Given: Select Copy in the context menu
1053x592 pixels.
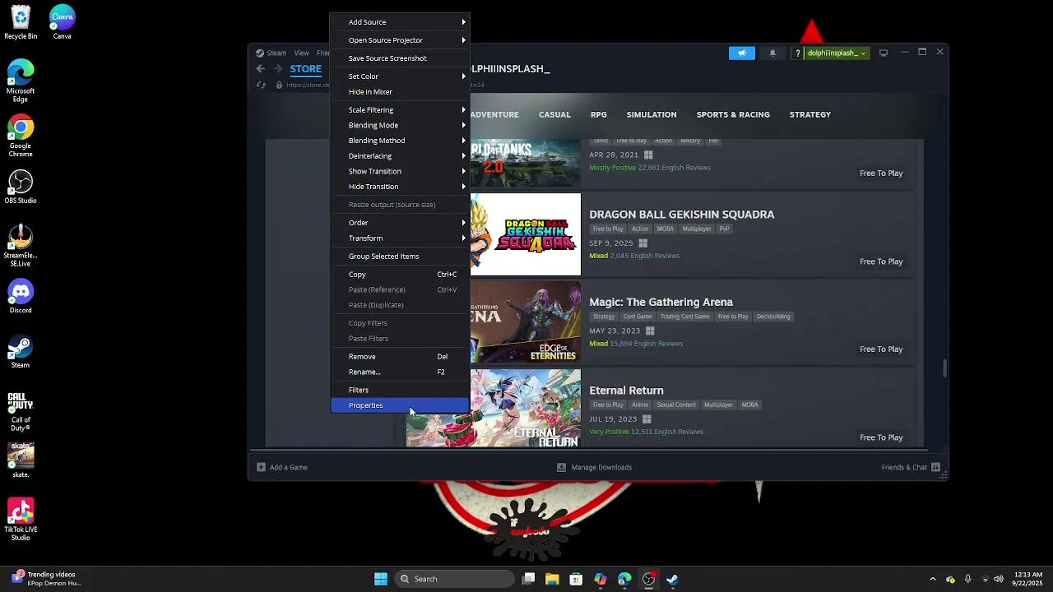Looking at the screenshot, I should pyautogui.click(x=399, y=275).
